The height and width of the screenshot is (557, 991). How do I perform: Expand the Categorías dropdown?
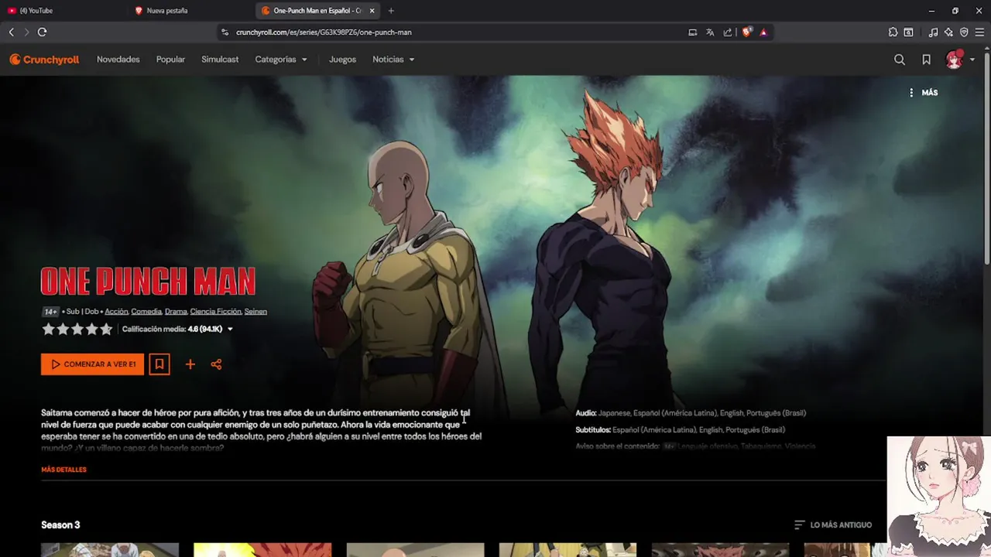click(281, 60)
